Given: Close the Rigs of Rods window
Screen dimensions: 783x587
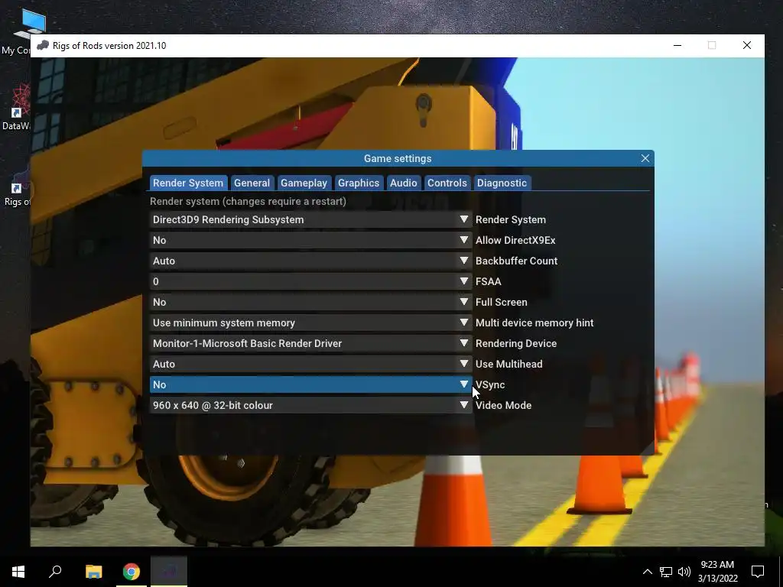Looking at the screenshot, I should 747,45.
